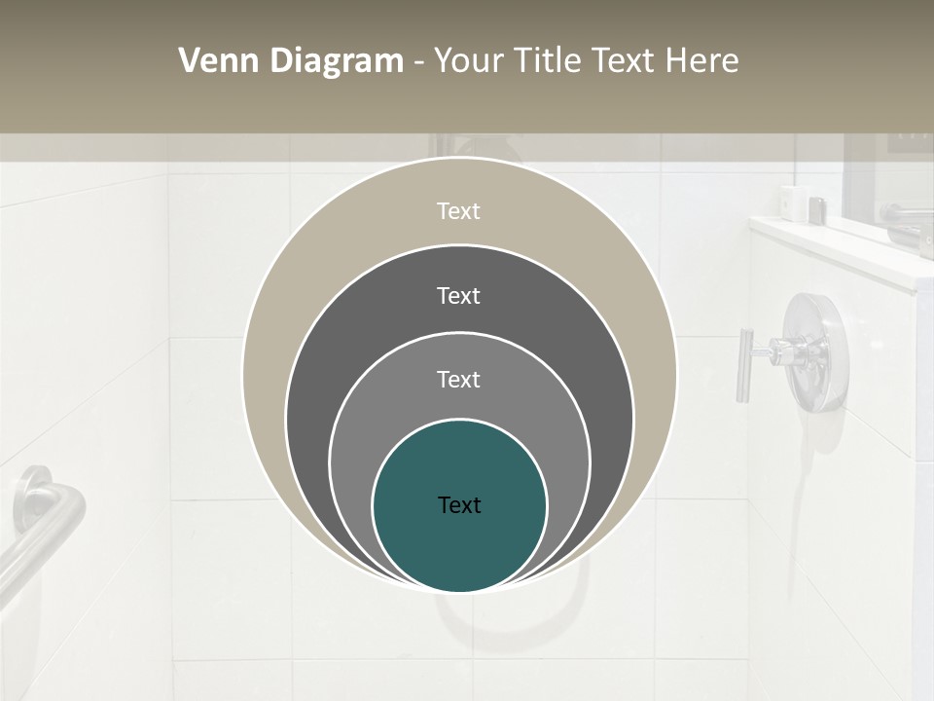Click the slide title text
The width and height of the screenshot is (934, 701).
458,61
